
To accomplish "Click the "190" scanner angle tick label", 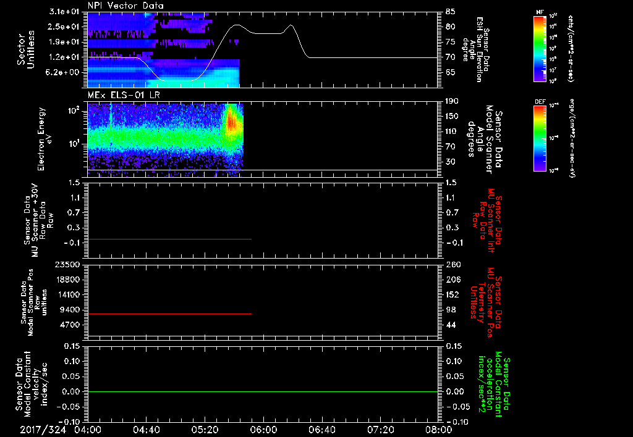I will tap(452, 101).
